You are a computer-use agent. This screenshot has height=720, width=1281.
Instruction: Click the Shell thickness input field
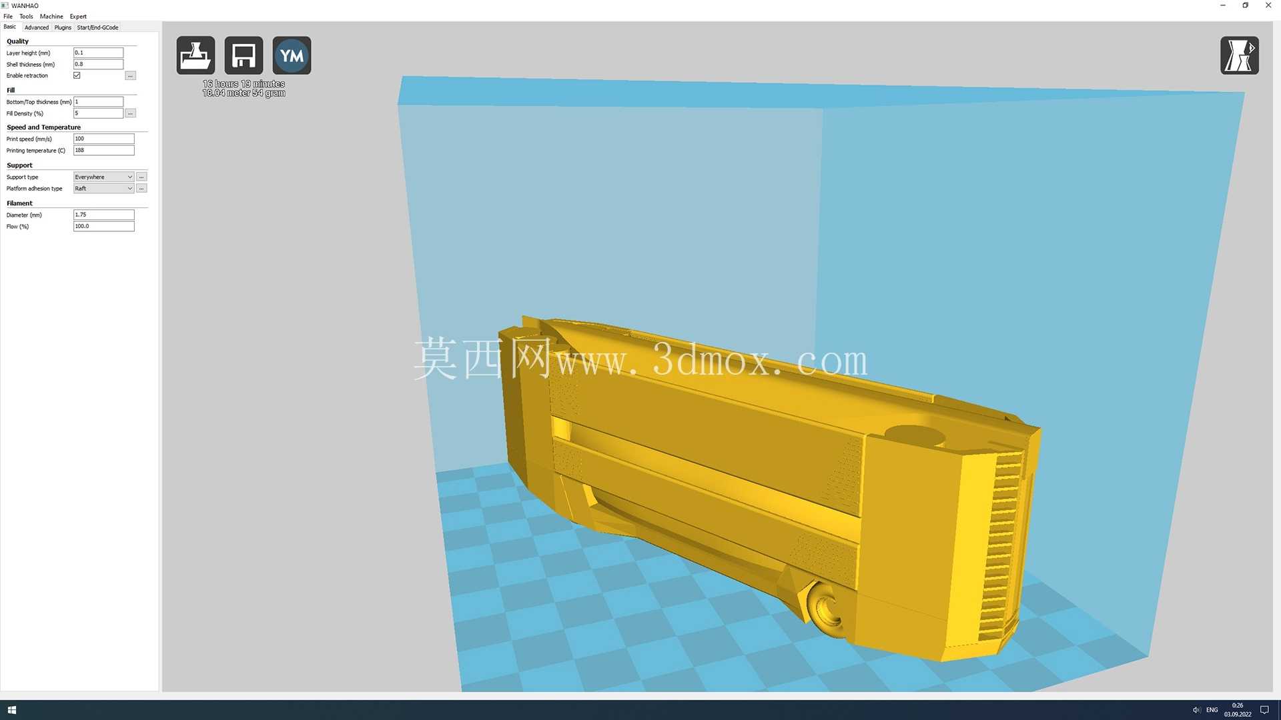point(98,64)
